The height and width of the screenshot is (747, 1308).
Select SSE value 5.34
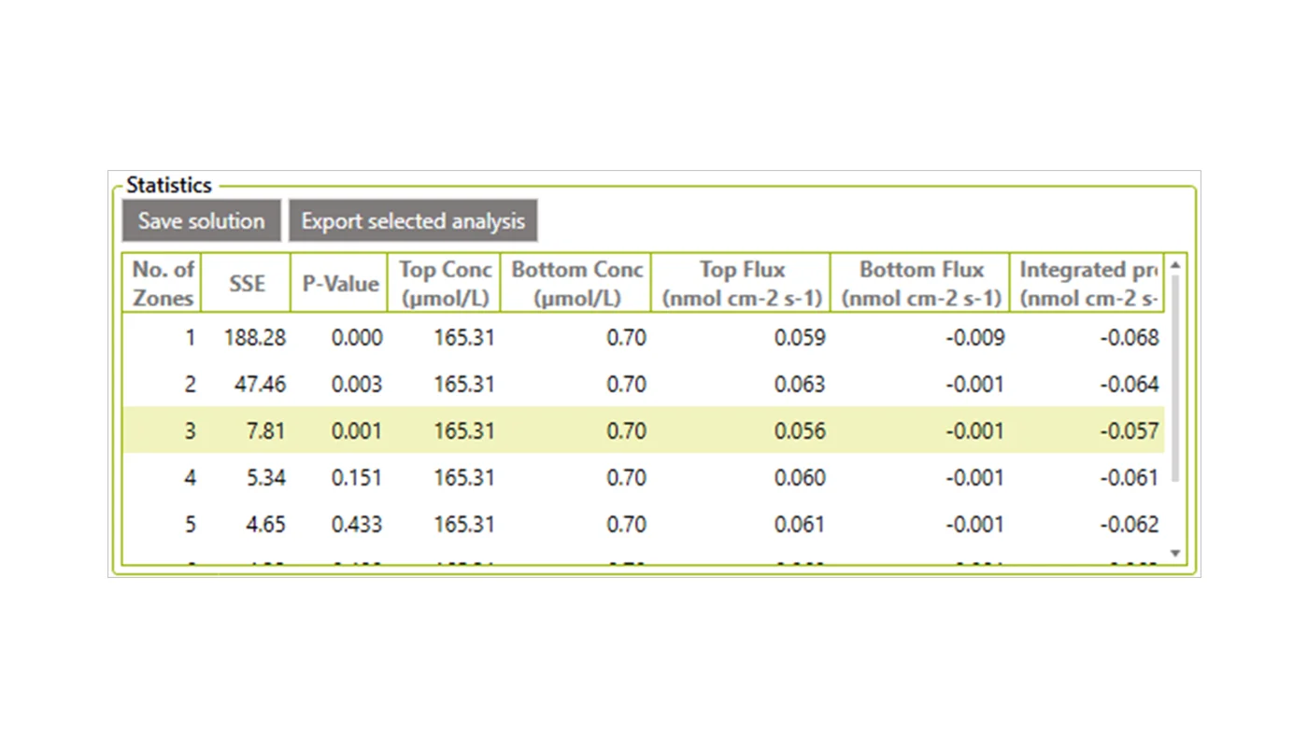tap(264, 478)
